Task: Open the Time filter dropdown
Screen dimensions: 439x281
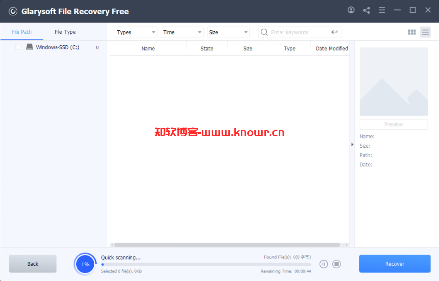Action: pos(182,32)
